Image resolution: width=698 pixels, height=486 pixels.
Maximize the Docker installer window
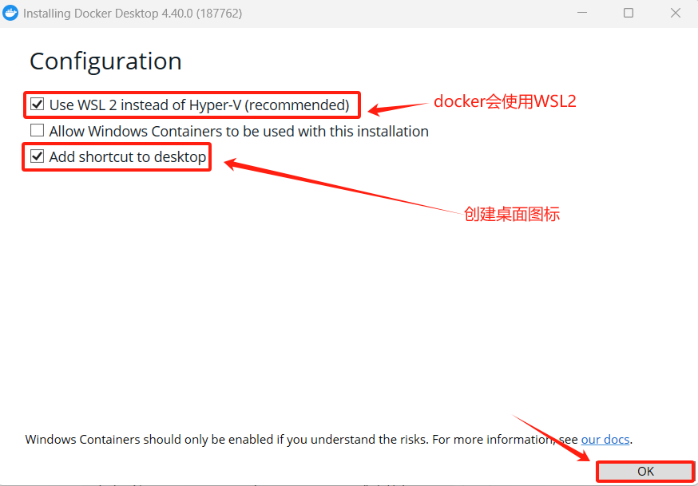coord(629,13)
